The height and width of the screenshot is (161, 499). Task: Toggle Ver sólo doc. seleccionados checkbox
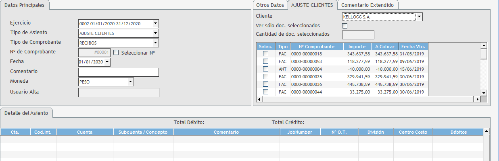click(x=344, y=26)
